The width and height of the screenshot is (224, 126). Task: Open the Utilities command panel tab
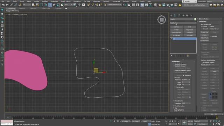[191, 15]
